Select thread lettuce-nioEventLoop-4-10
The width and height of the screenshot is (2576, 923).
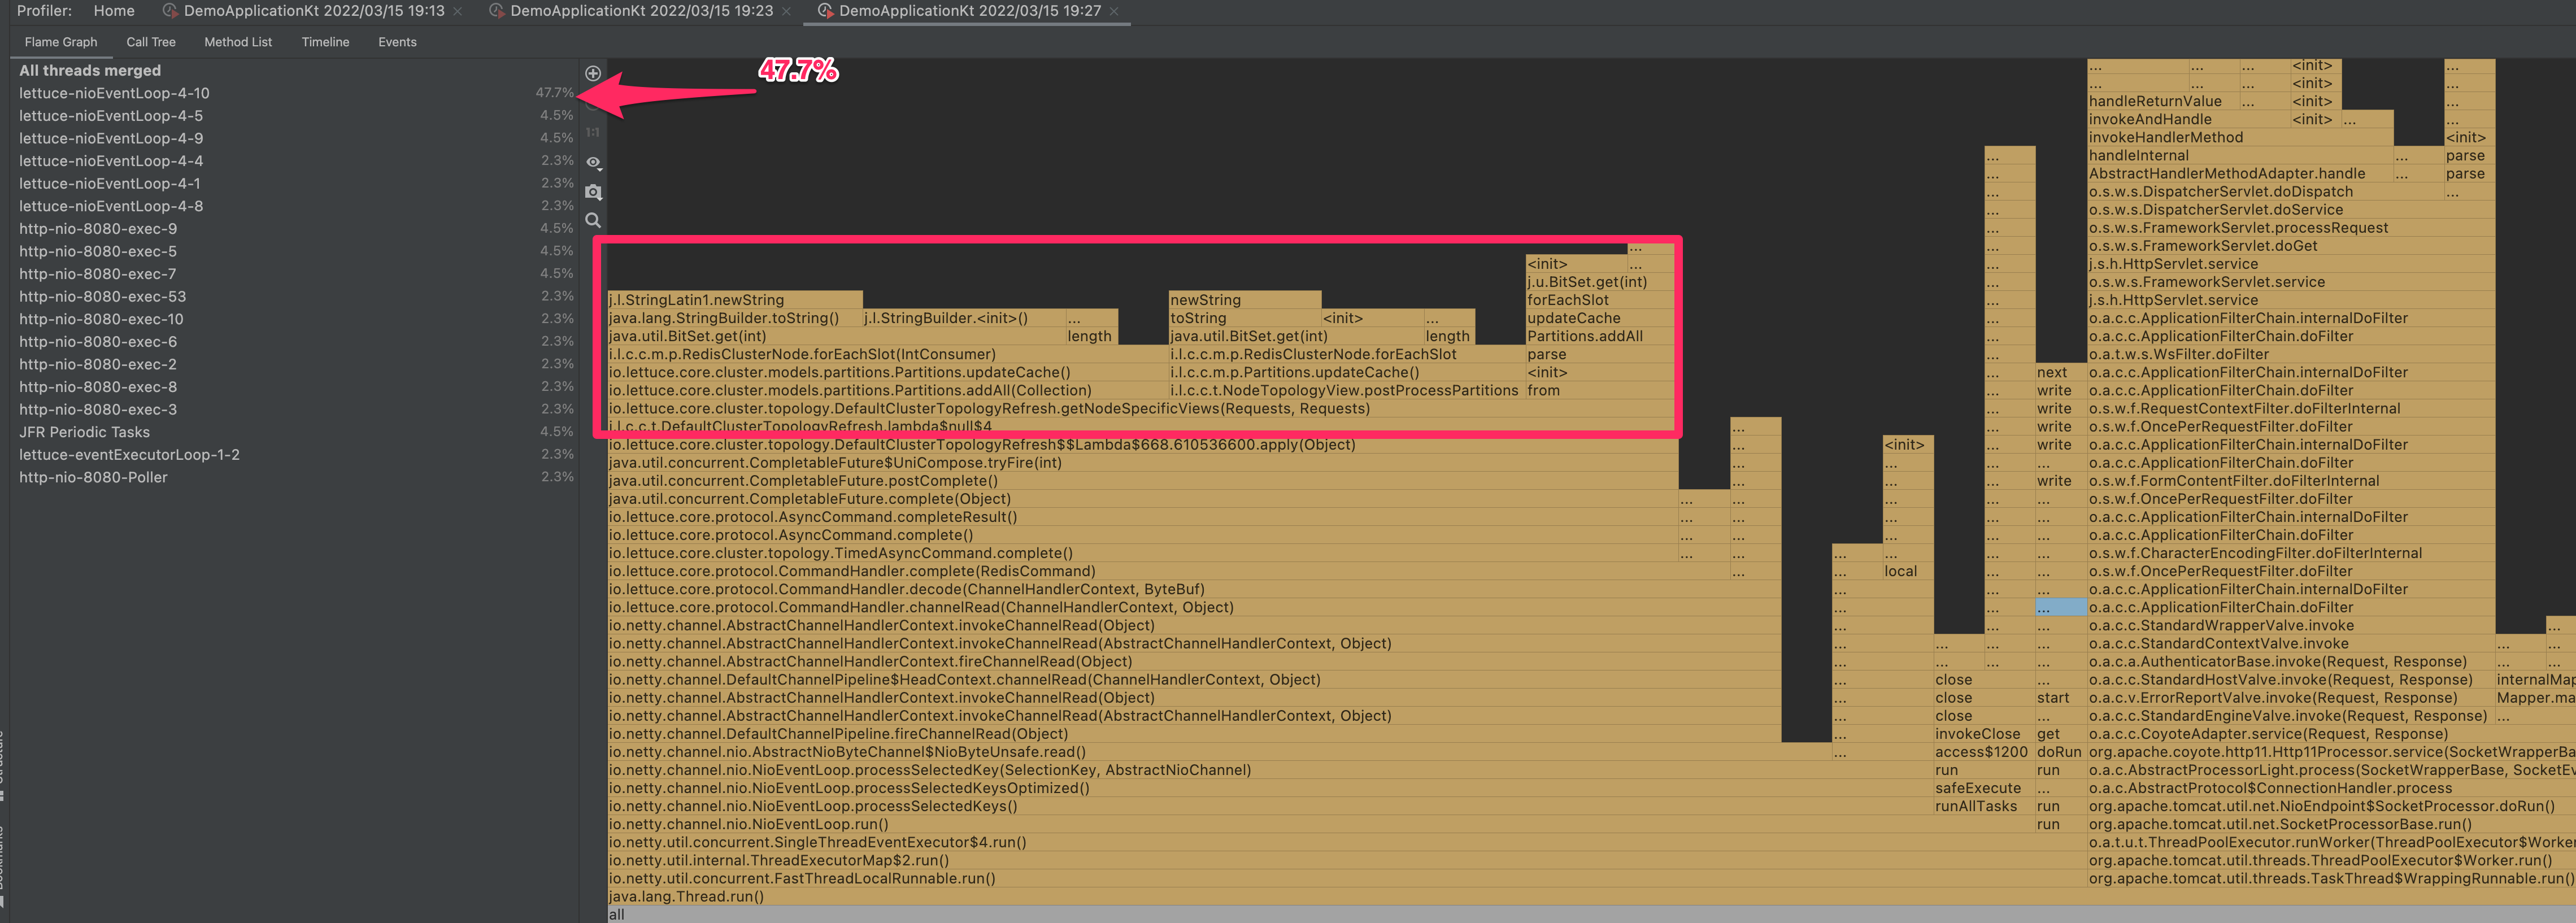click(114, 93)
